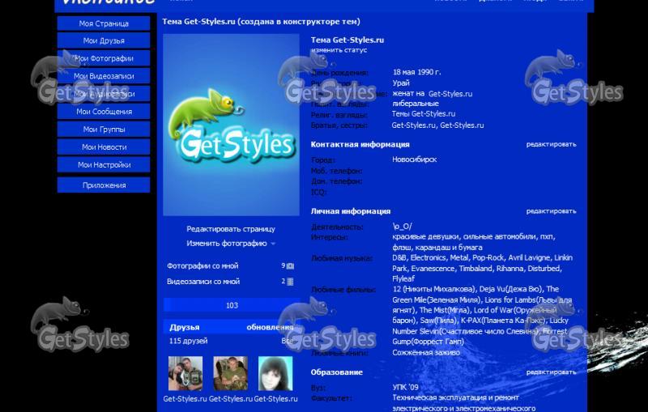Click the camera icon beside photos count
Screen dimensions: 648x412
(x=290, y=265)
